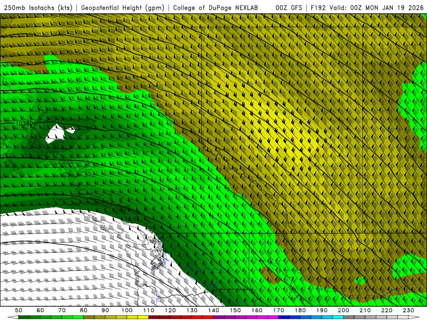This screenshot has height=320, width=427.
Task: Click the legend value 120
Action: pos(170,310)
